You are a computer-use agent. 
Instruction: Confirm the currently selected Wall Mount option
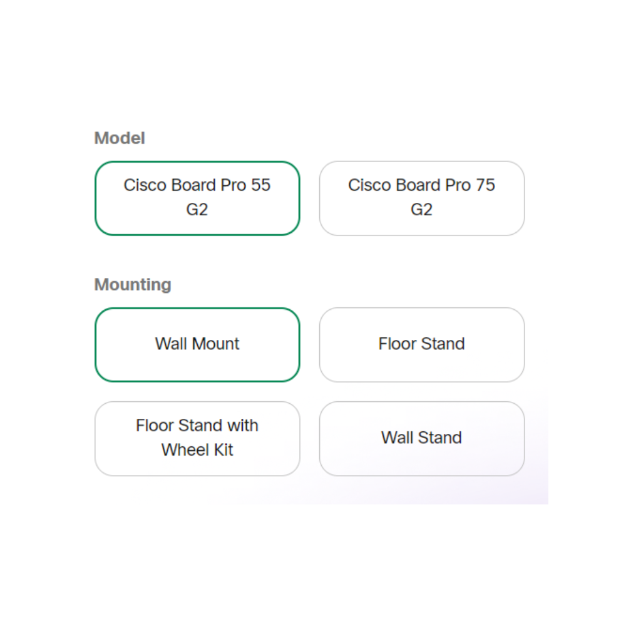coord(197,344)
